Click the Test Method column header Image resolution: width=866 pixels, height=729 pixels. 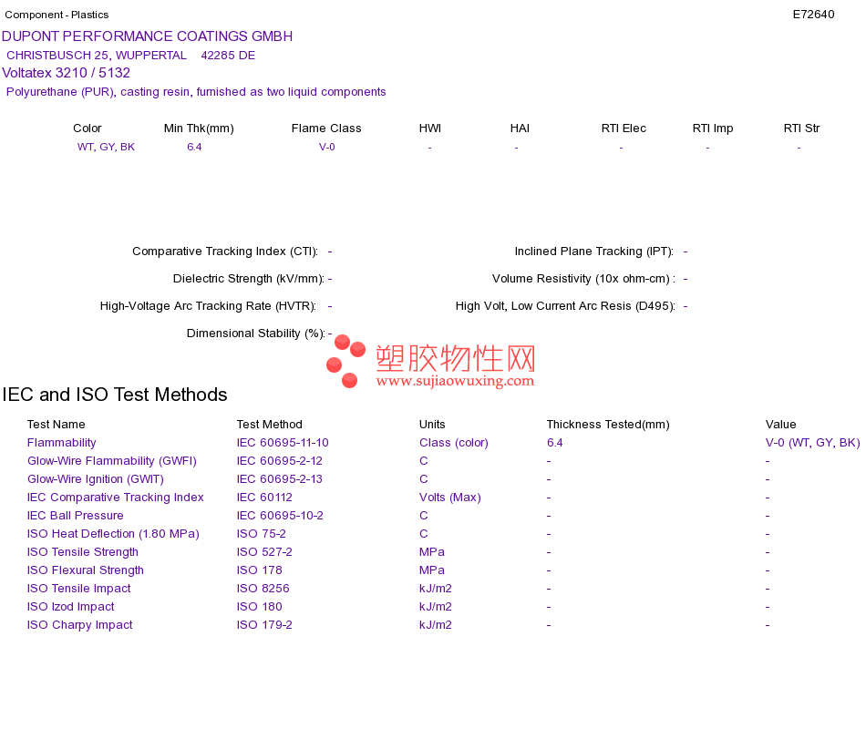(270, 425)
